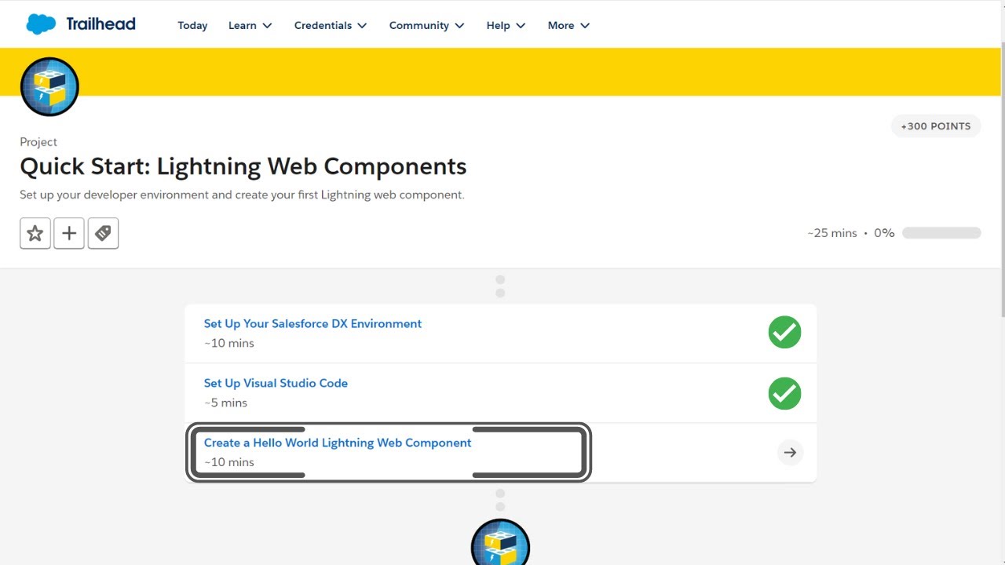Click the Quick Start: Lightning Web Components title
The image size is (1005, 565).
[243, 166]
